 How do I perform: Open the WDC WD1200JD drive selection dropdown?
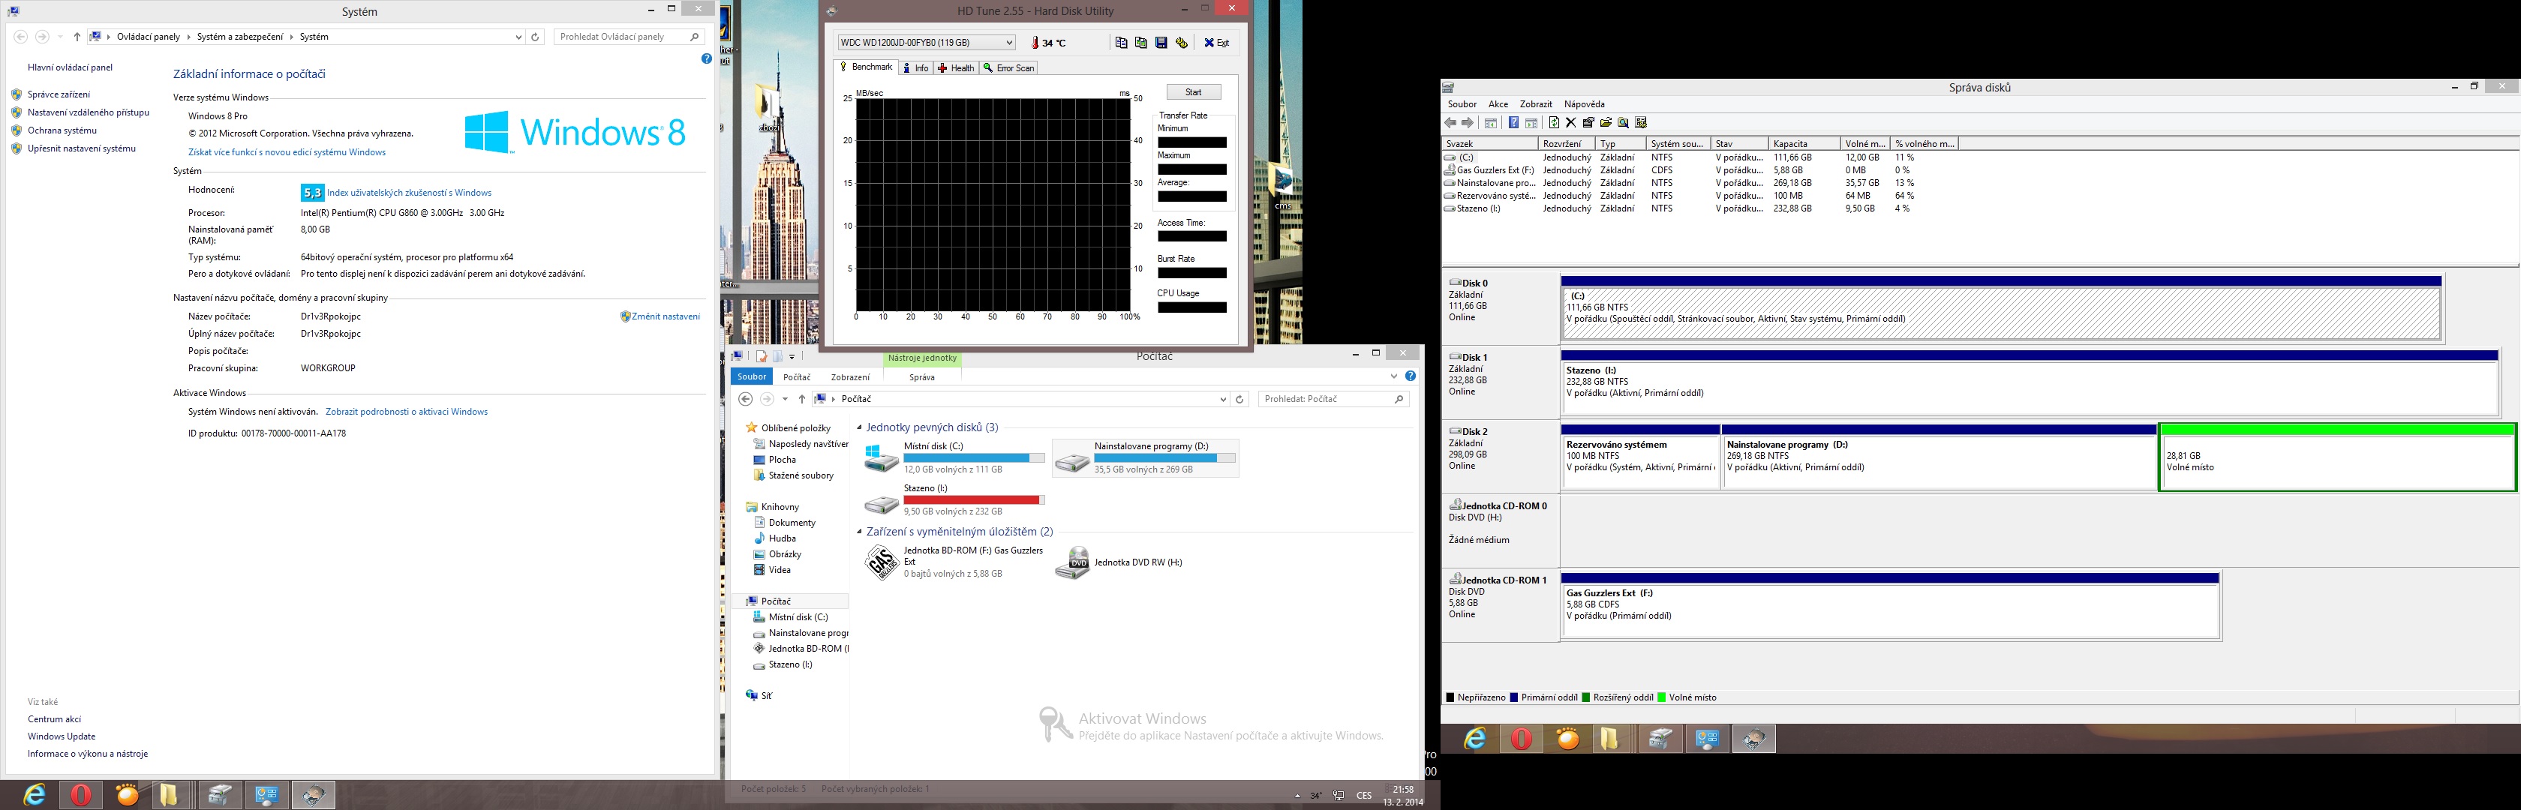[x=1009, y=43]
